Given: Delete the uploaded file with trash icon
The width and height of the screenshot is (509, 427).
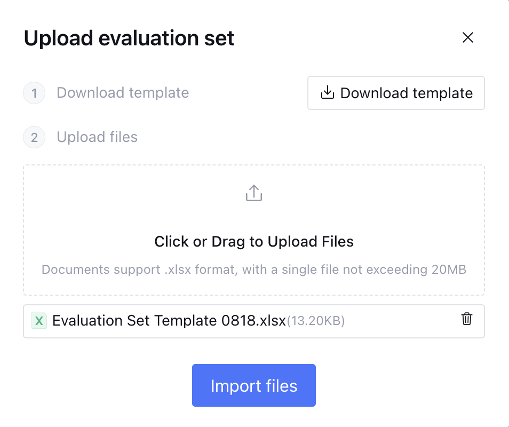Looking at the screenshot, I should pos(467,319).
